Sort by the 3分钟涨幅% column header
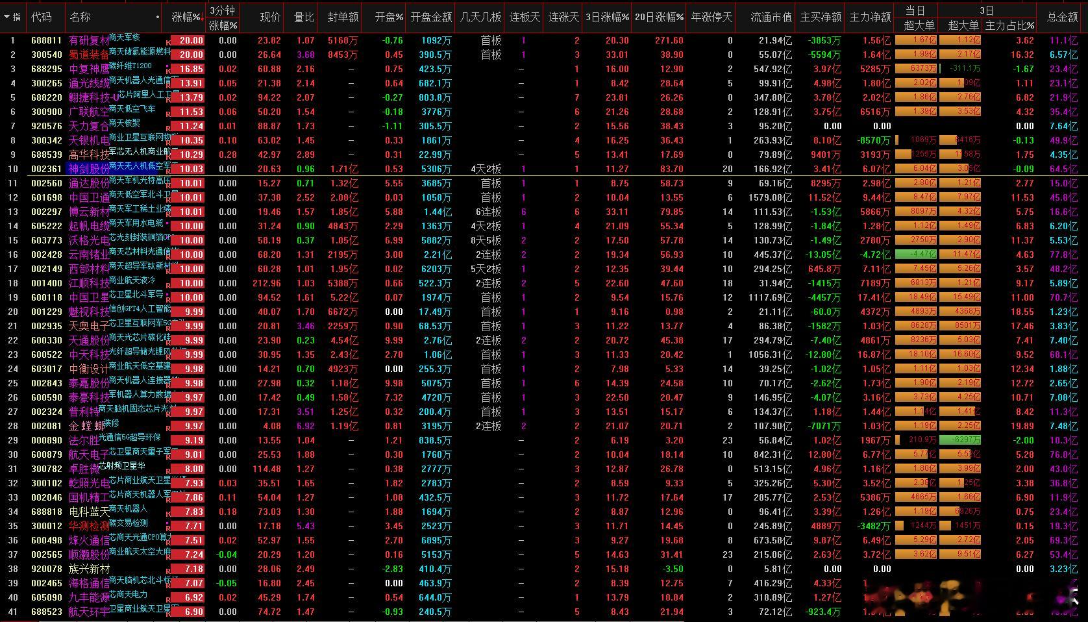This screenshot has height=622, width=1088. pyautogui.click(x=223, y=18)
